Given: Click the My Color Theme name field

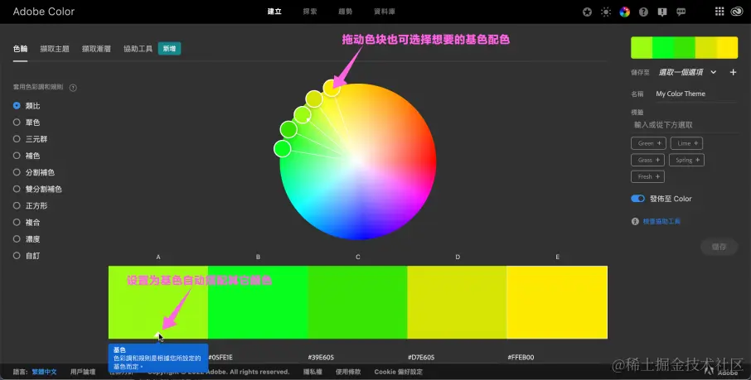Looking at the screenshot, I should click(x=696, y=94).
